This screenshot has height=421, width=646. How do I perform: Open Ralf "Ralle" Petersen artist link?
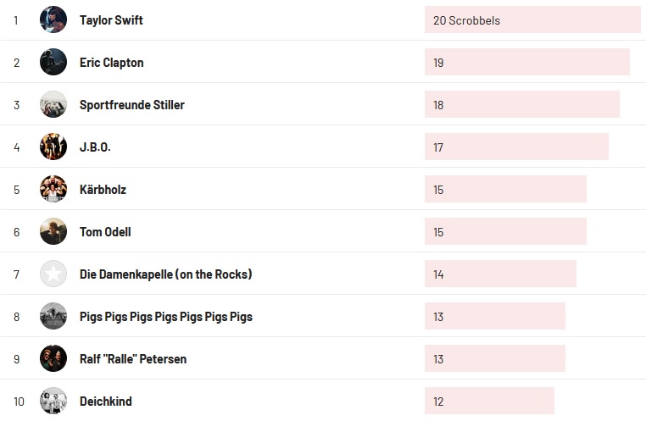pyautogui.click(x=132, y=359)
